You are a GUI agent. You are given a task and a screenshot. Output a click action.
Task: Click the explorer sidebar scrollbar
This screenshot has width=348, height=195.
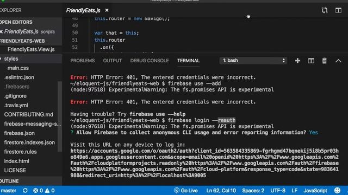tap(59, 116)
